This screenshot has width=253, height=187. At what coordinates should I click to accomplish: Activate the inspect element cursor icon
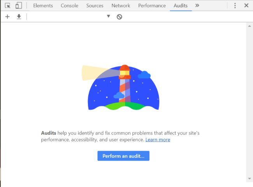point(7,6)
